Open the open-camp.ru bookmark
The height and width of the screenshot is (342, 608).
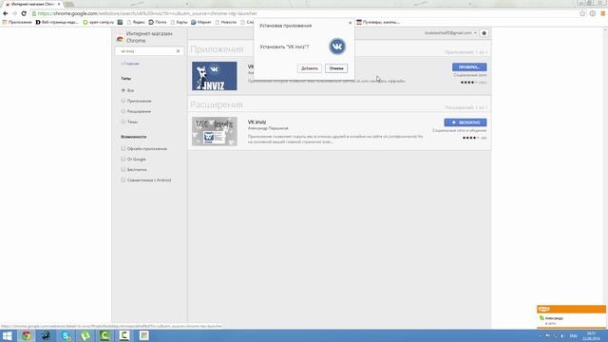99,22
